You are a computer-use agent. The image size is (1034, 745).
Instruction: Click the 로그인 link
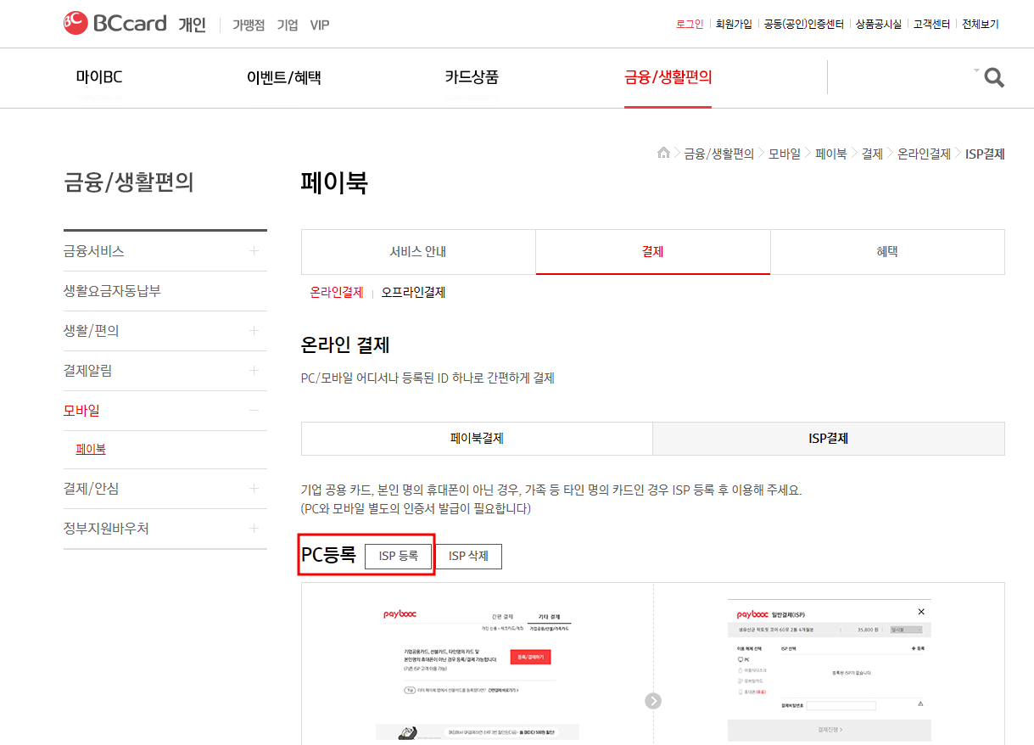(690, 24)
